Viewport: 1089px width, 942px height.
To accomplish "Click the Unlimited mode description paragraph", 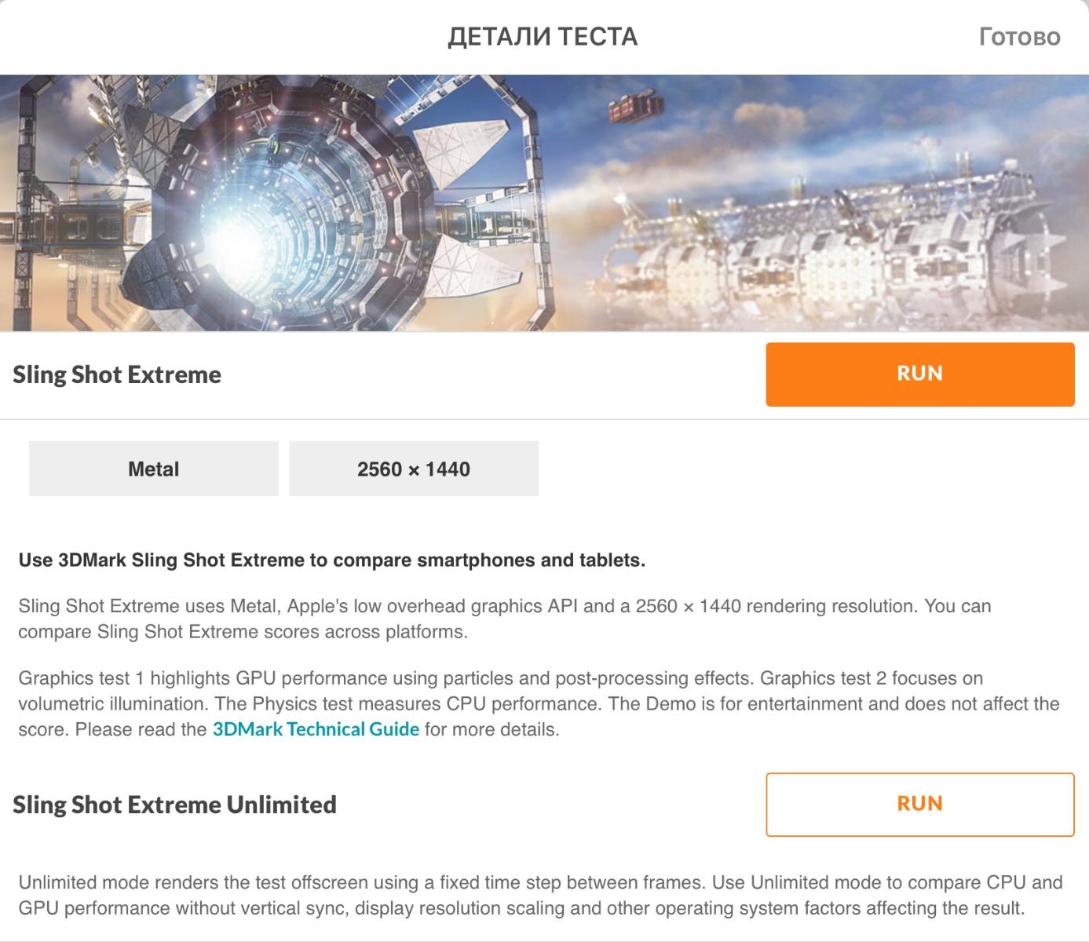I will tap(539, 895).
